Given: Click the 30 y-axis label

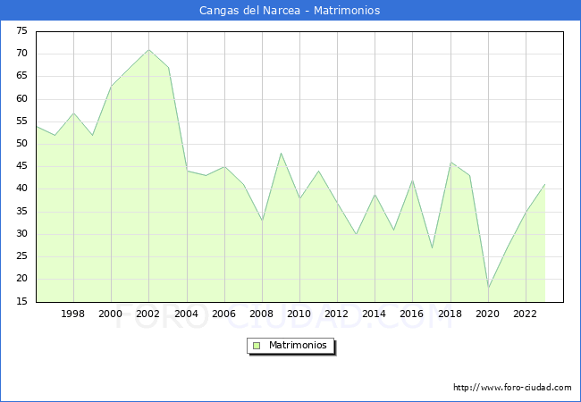Looking at the screenshot, I should click(21, 234).
